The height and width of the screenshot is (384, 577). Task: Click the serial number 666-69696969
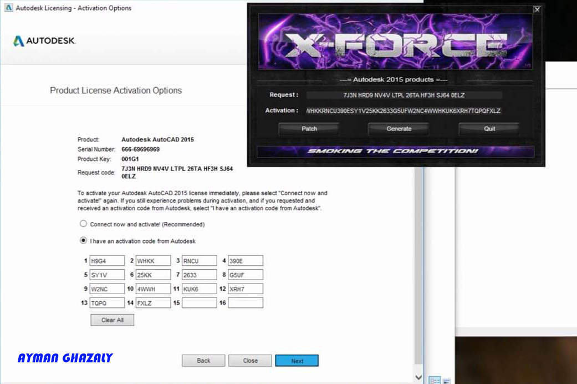coord(141,149)
